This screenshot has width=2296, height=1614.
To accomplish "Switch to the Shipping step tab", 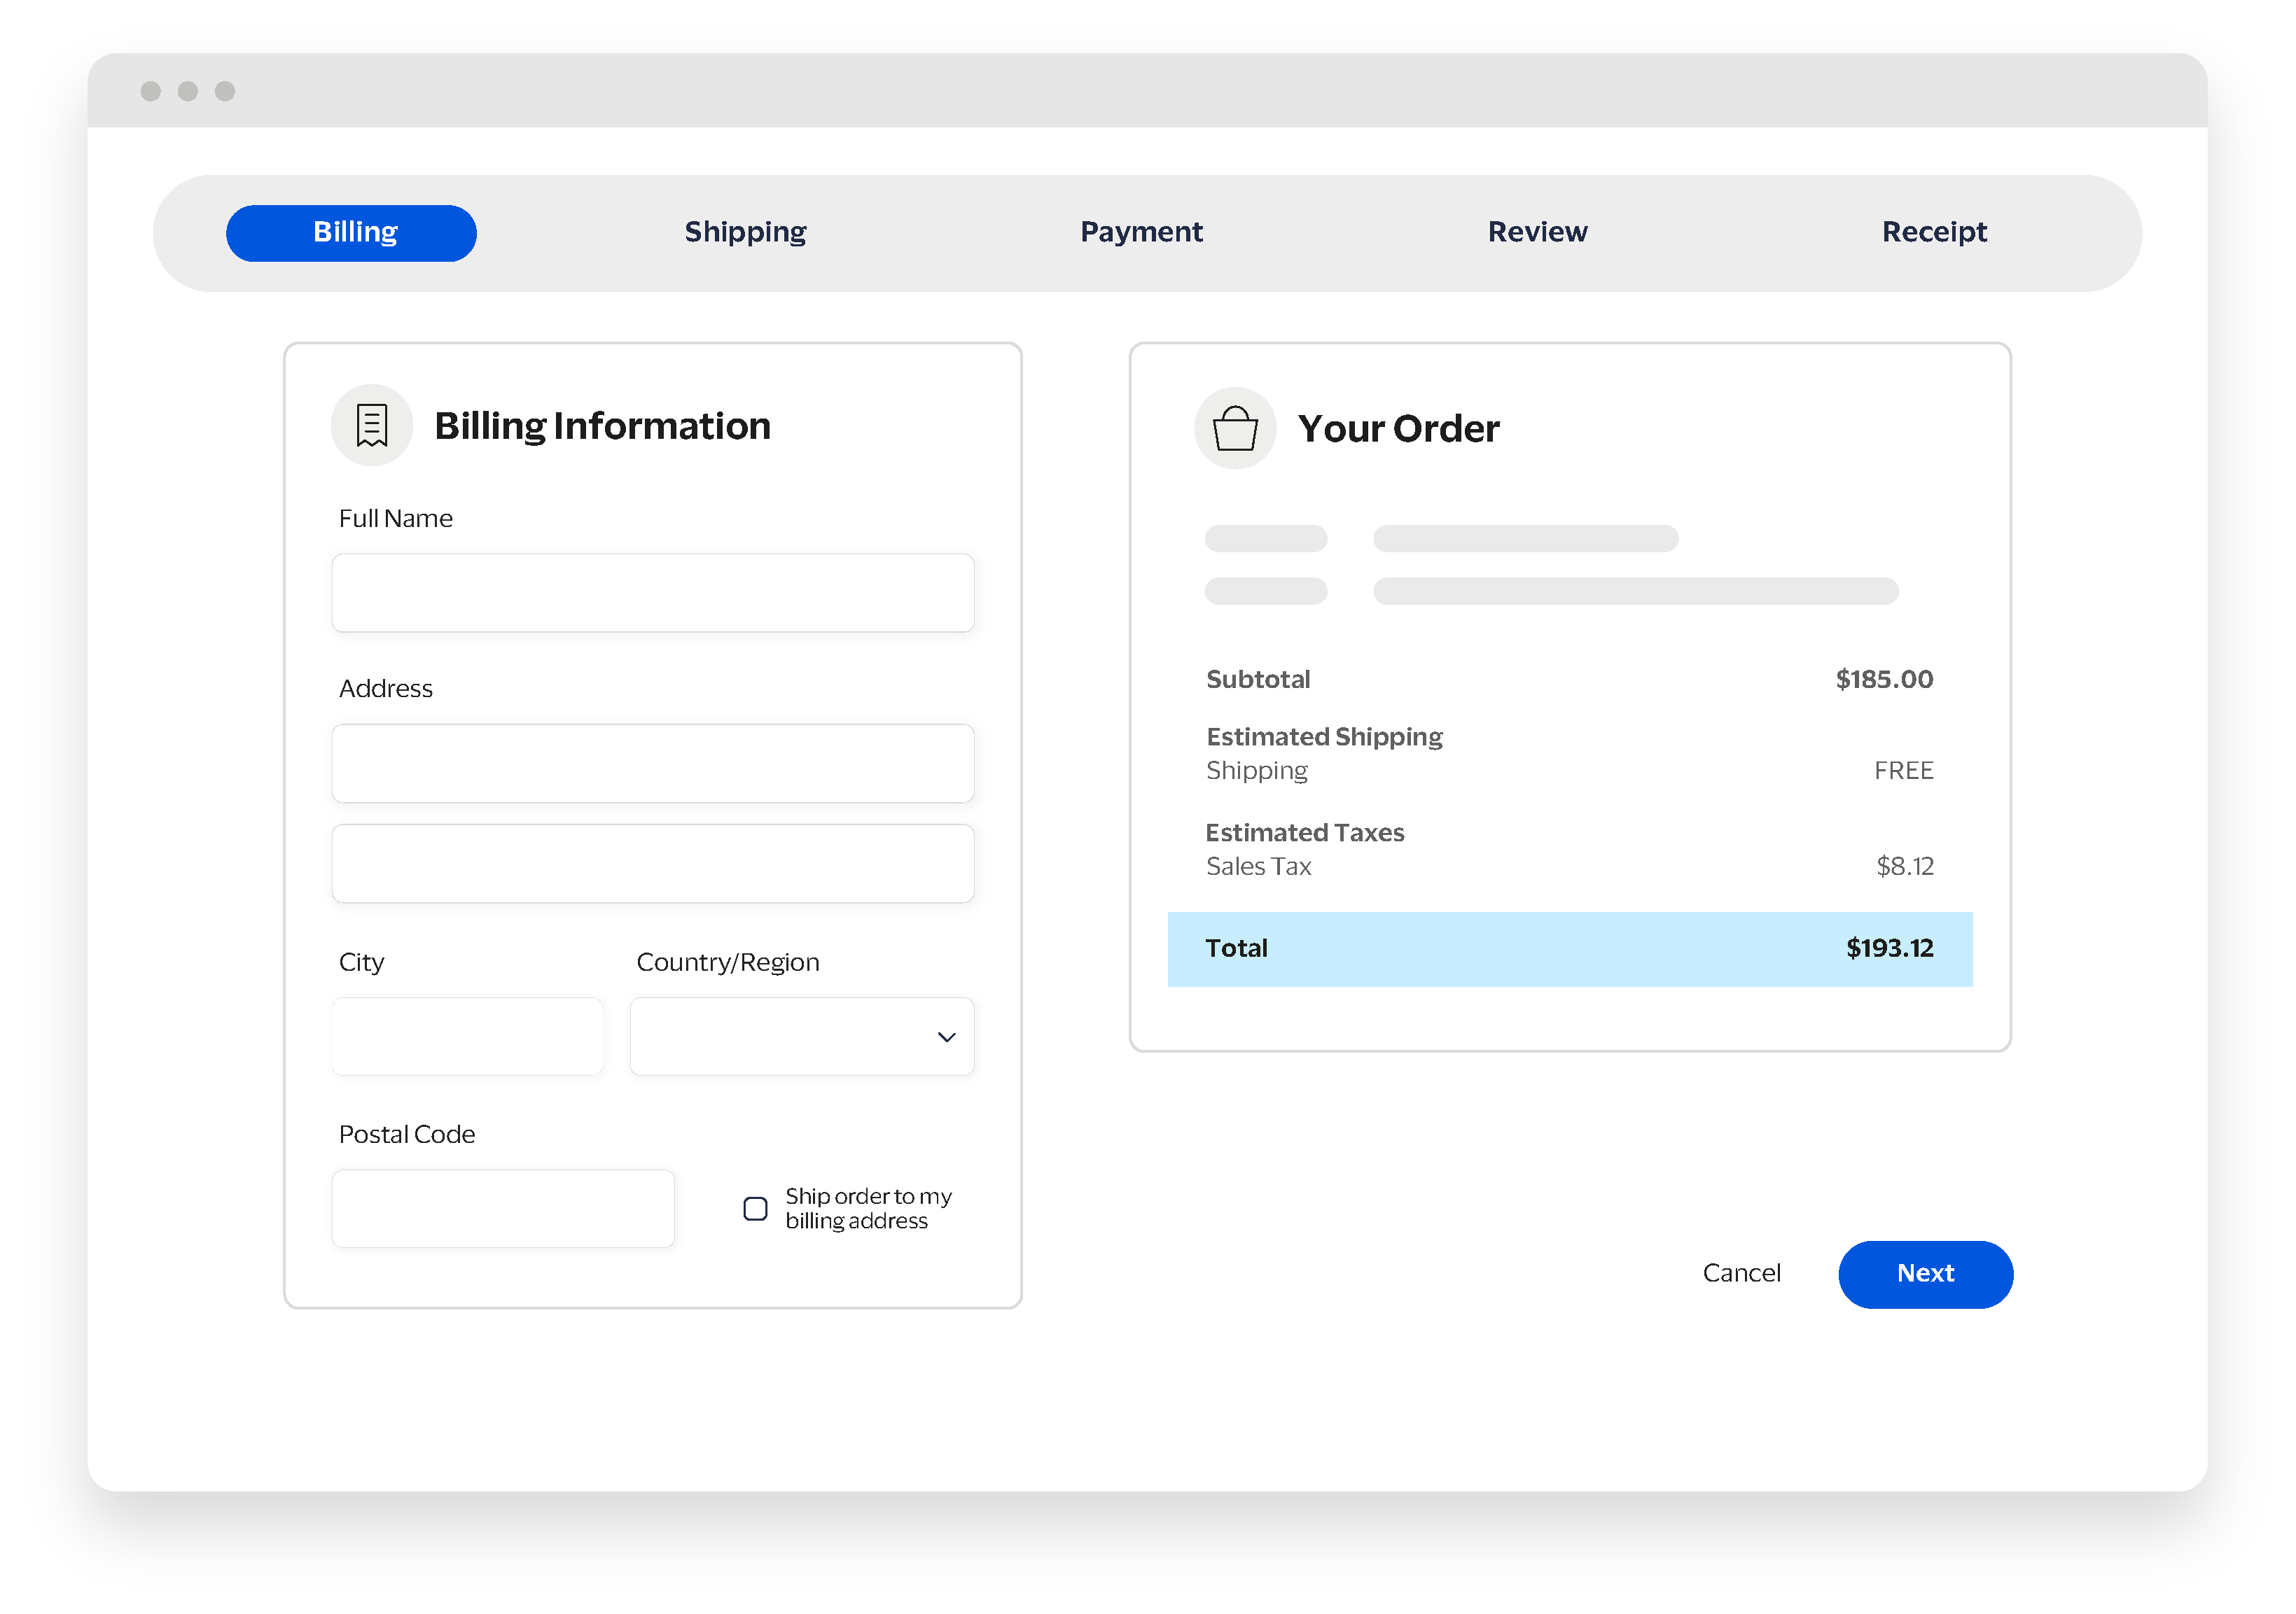I will click(x=745, y=232).
